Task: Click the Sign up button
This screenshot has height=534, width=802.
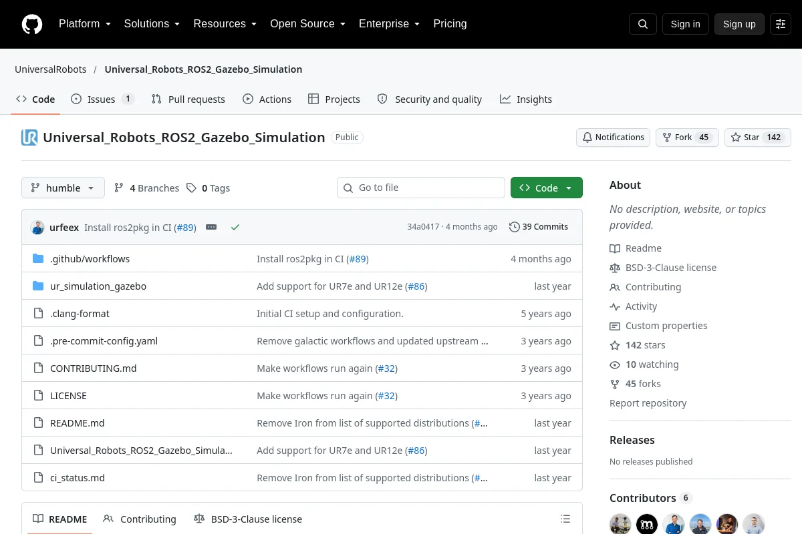Action: (739, 24)
